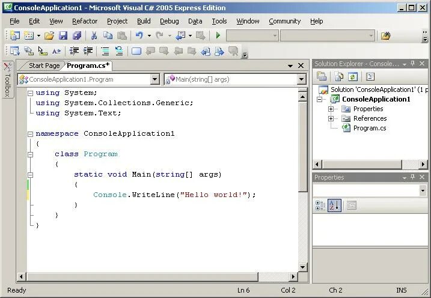
Task: Collapse the ConsoleApplication1 project node
Action: 319,99
